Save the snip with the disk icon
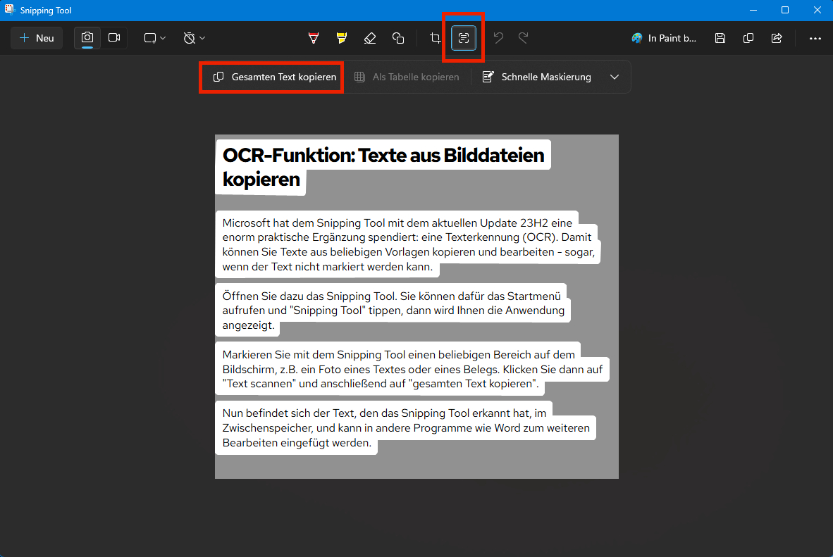The width and height of the screenshot is (833, 557). pos(720,38)
